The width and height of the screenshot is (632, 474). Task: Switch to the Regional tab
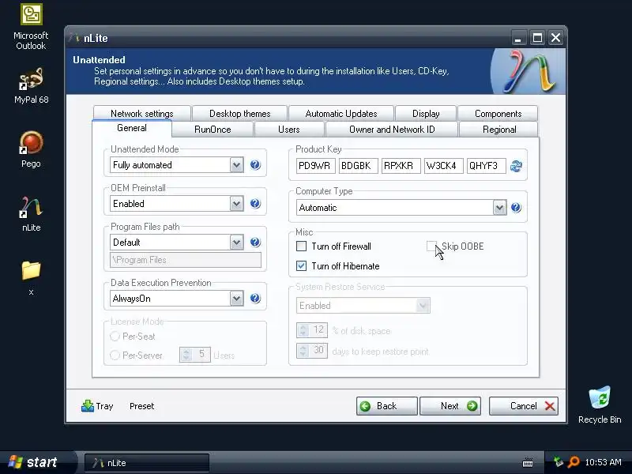click(499, 130)
